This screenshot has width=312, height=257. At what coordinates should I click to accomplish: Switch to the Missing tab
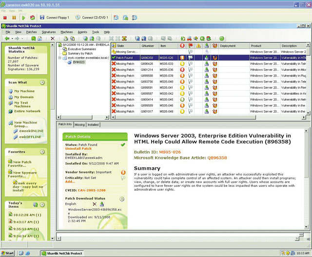[x=80, y=125]
